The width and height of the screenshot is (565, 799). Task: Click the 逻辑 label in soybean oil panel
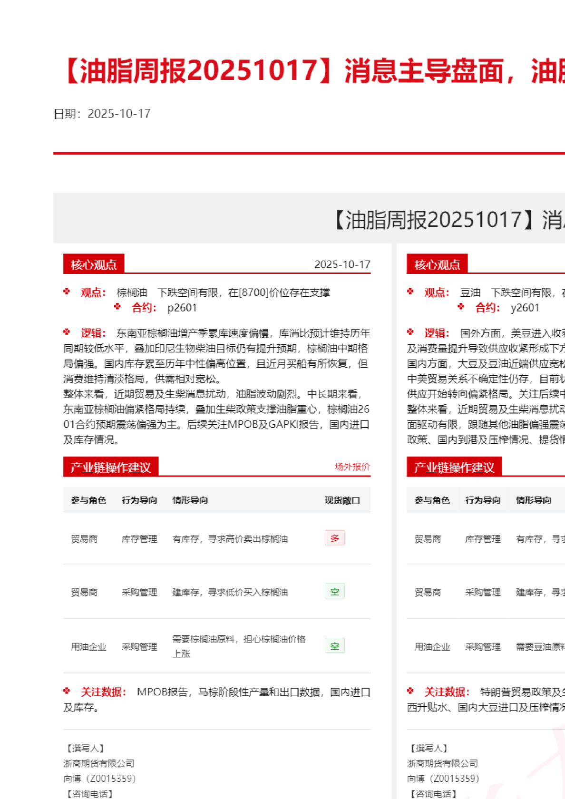(x=437, y=333)
